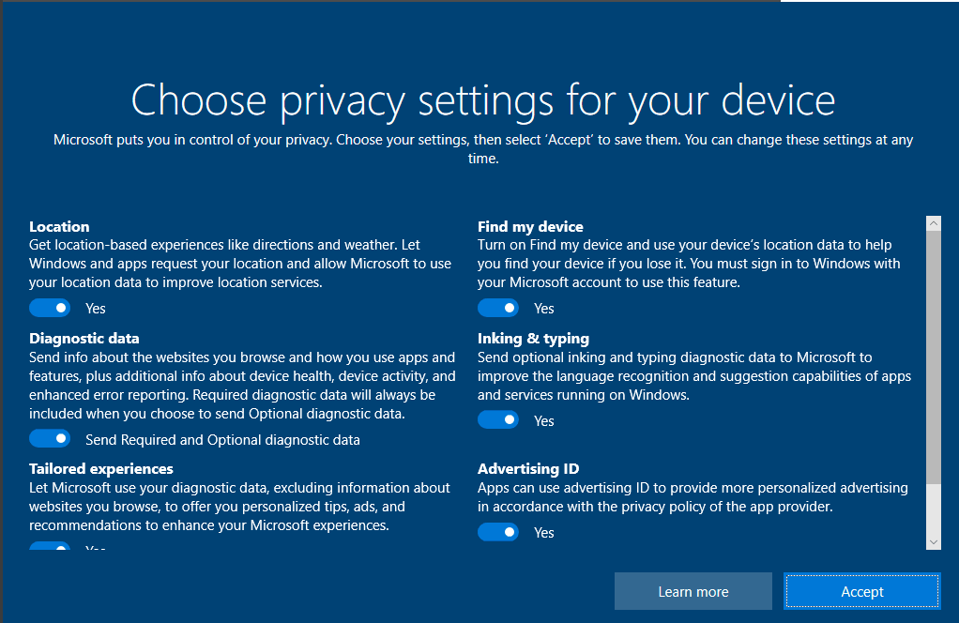Click the scrollbar down arrow
The height and width of the screenshot is (623, 959).
click(933, 542)
